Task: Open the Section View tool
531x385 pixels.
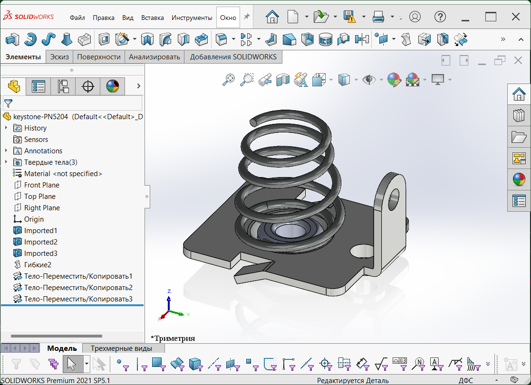Action: (282, 79)
